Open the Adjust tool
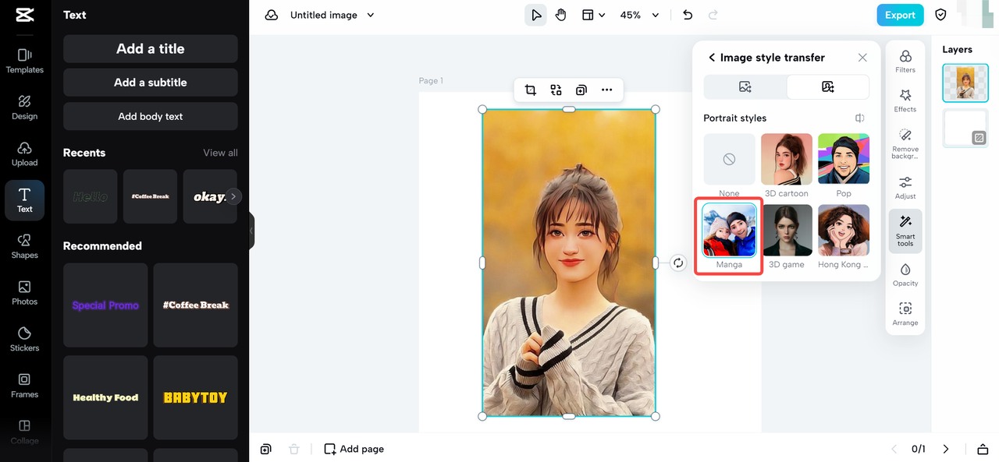Viewport: 999px width, 462px height. [905, 188]
